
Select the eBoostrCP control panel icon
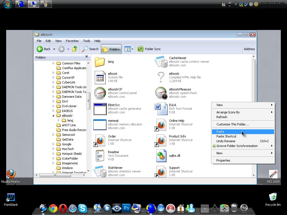click(100, 93)
